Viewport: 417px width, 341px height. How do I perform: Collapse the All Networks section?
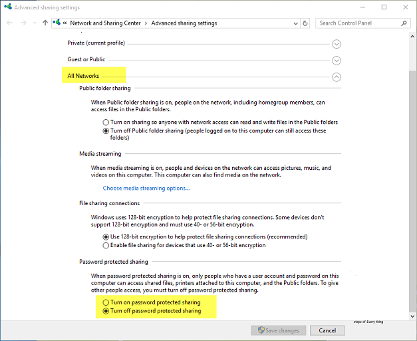(337, 77)
